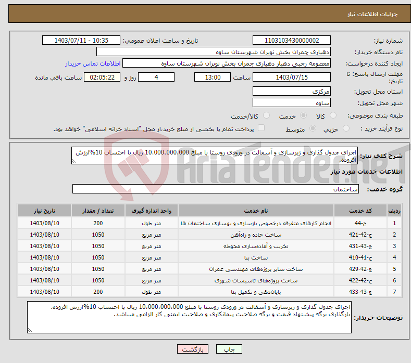Click the city field ساوه
This screenshot has width=411, height=363.
tap(292, 102)
